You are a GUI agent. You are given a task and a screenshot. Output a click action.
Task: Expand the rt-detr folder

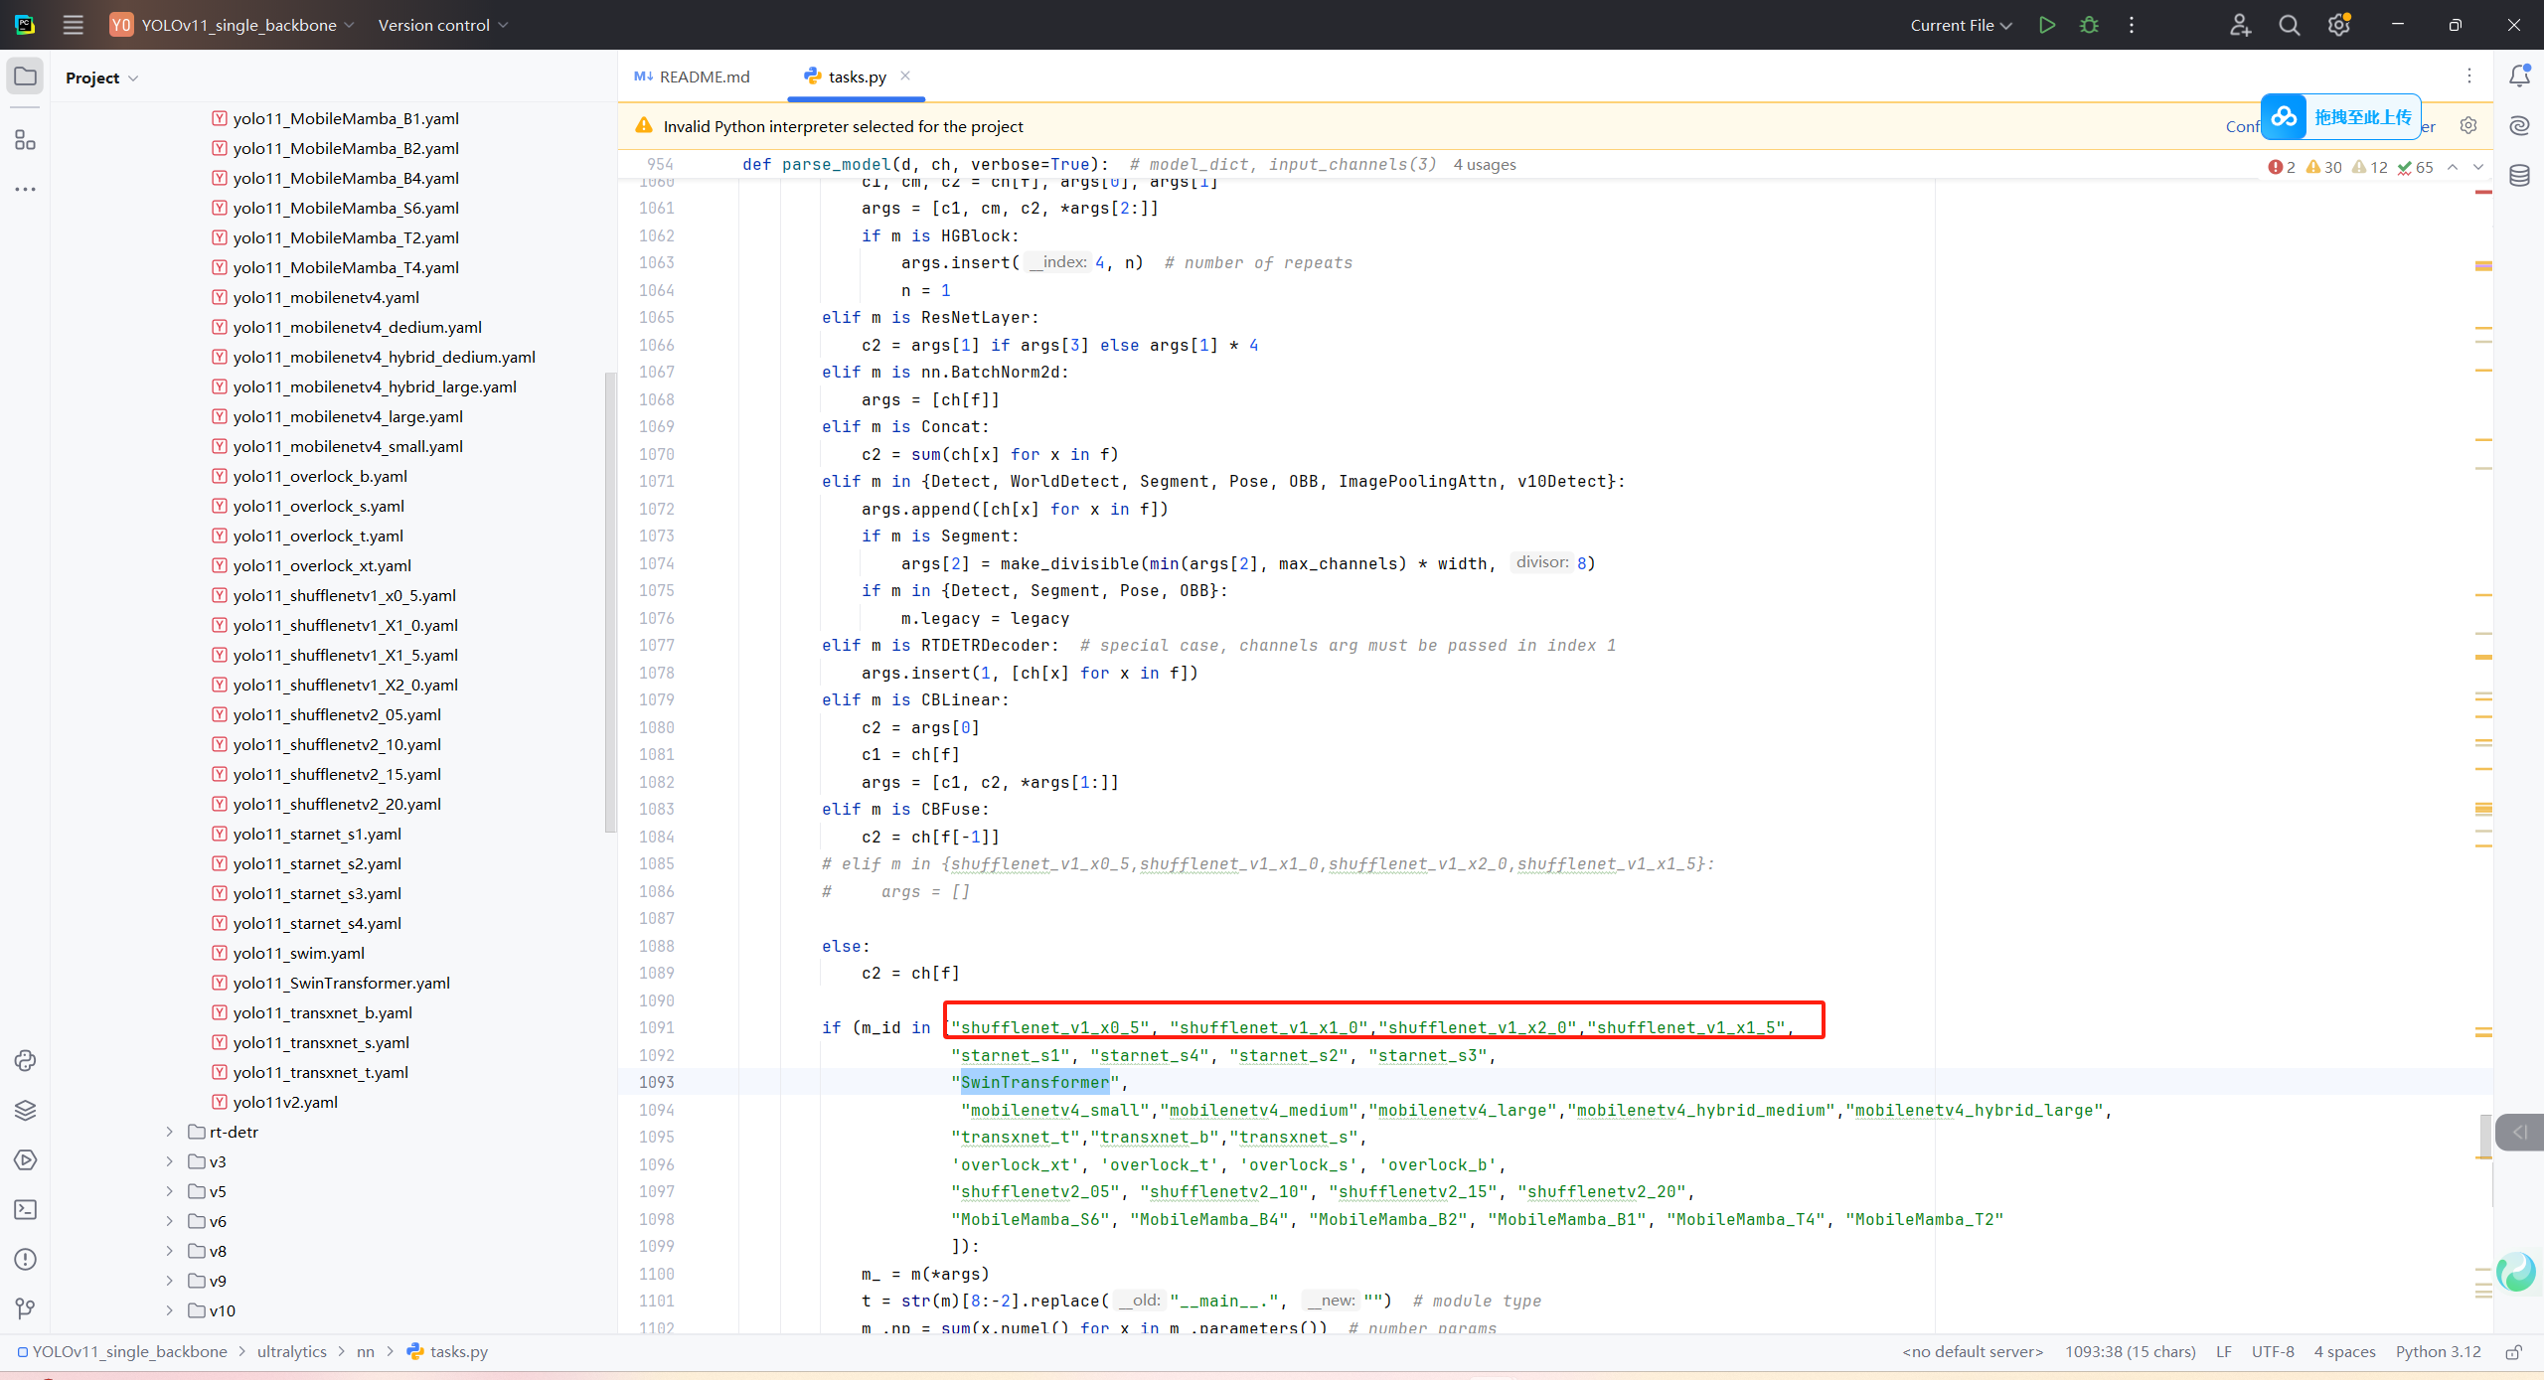[170, 1132]
